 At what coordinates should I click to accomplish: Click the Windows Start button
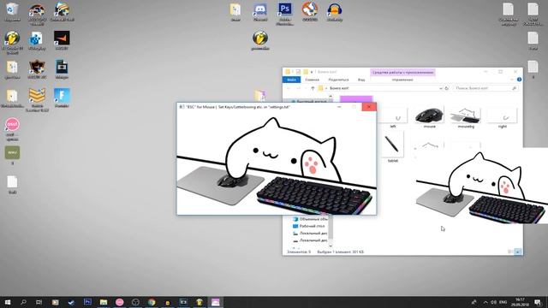point(8,302)
